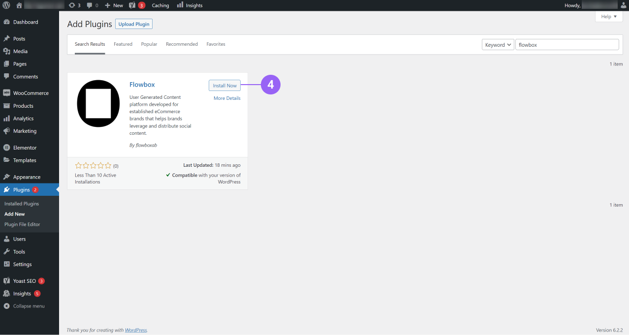Click the WordPress link in footer

(x=136, y=330)
